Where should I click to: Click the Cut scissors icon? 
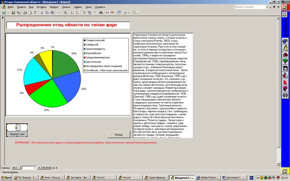[42, 13]
